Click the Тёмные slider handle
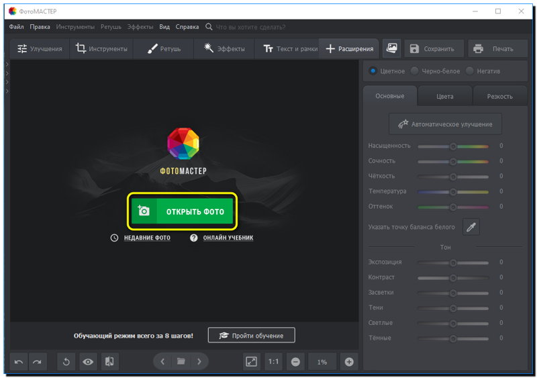Image resolution: width=537 pixels, height=378 pixels. 453,338
